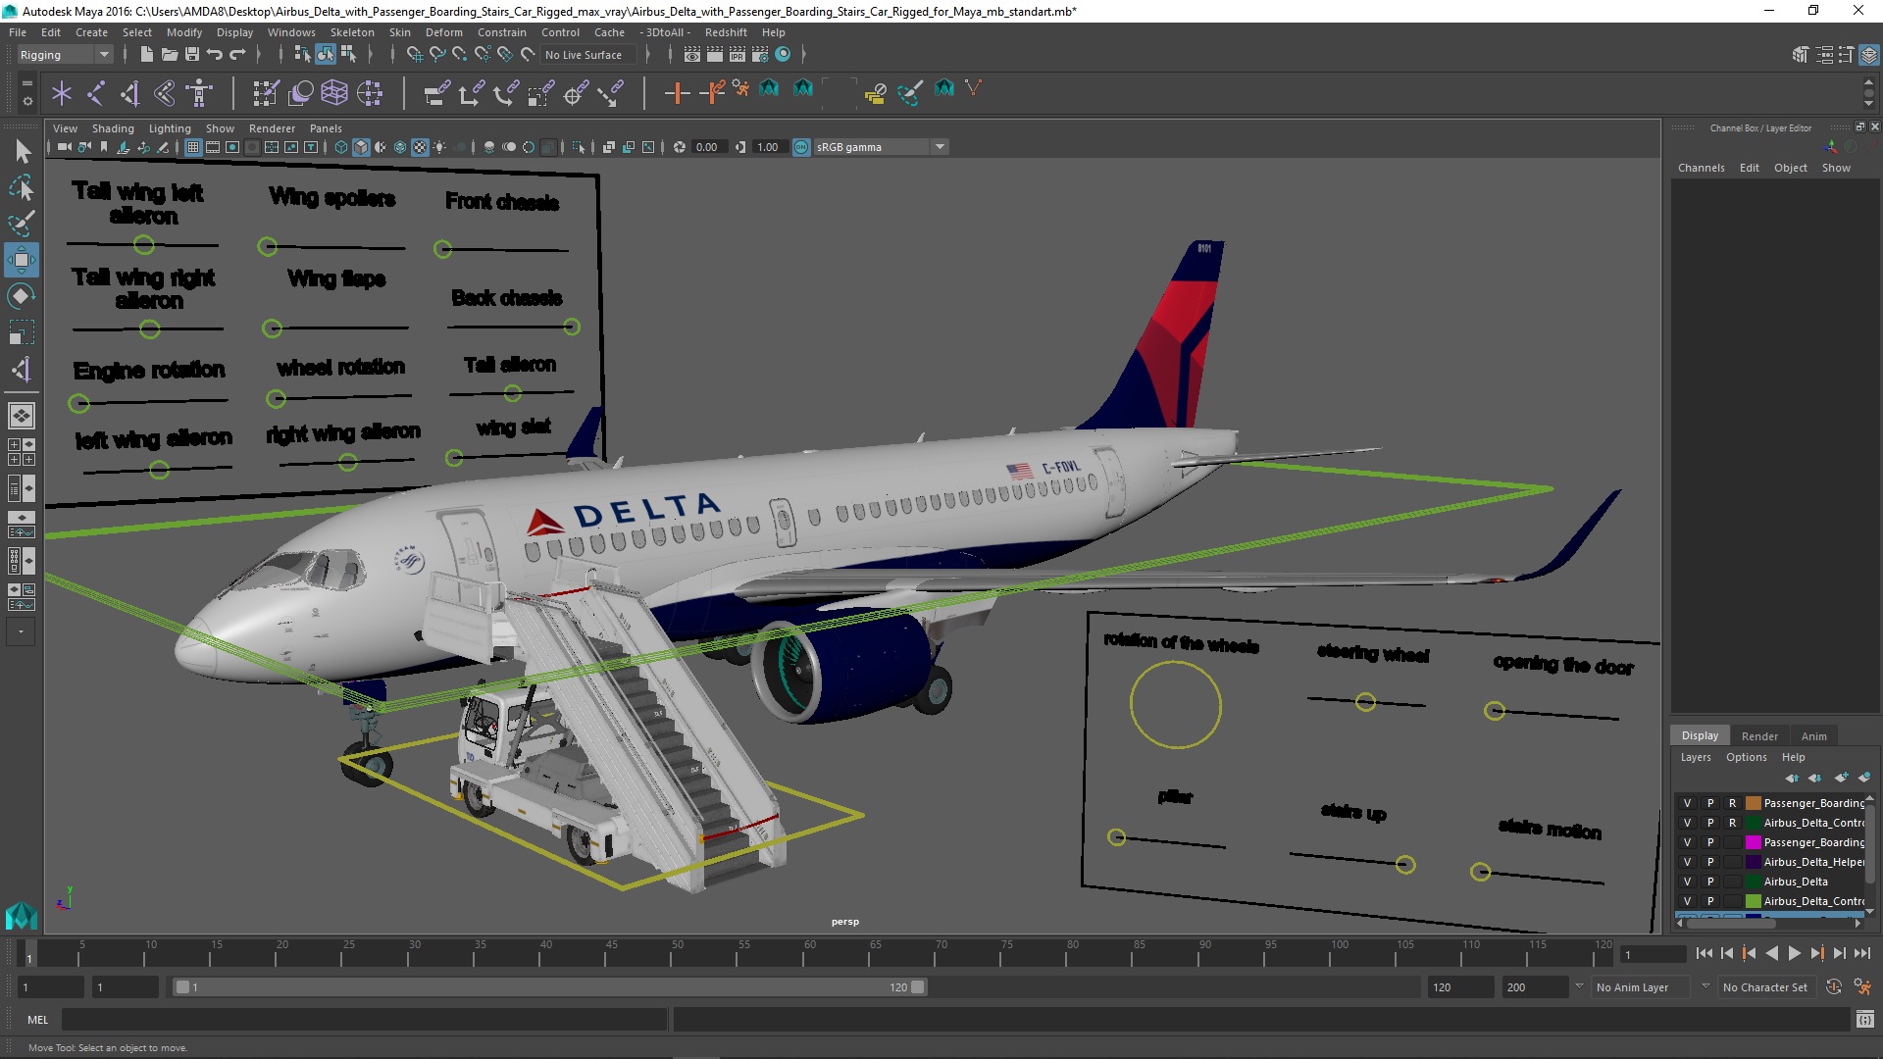Viewport: 1883px width, 1059px height.
Task: Click the Parent Constraint shelf icon
Action: (437, 93)
